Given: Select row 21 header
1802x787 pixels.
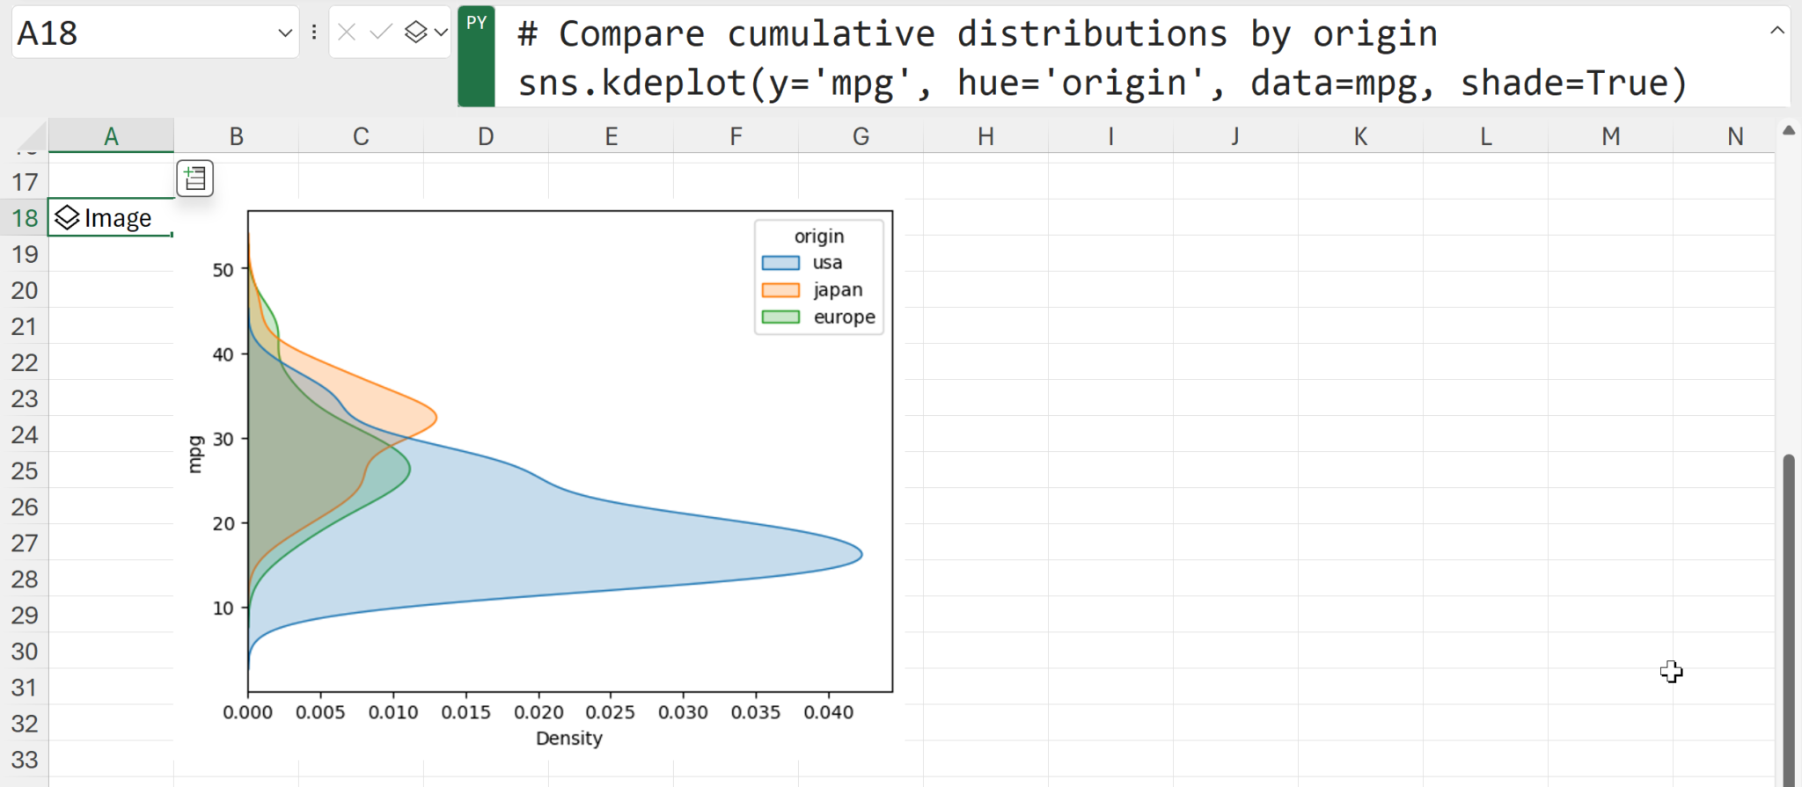Looking at the screenshot, I should tap(25, 325).
